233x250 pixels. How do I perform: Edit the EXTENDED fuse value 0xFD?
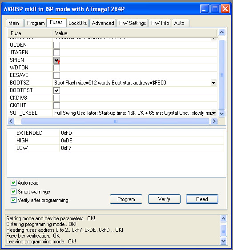[x=66, y=133]
